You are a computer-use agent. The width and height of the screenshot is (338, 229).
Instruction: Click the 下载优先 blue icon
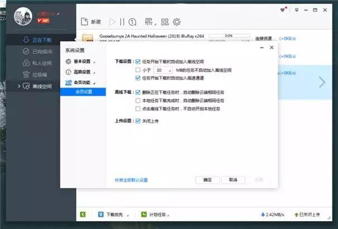click(101, 214)
